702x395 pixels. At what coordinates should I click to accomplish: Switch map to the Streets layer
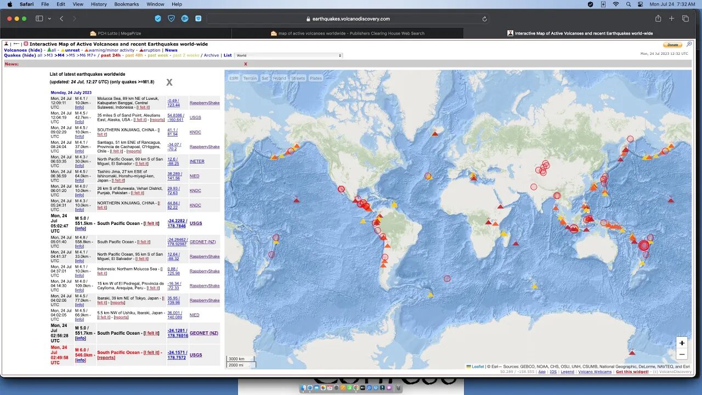click(298, 78)
